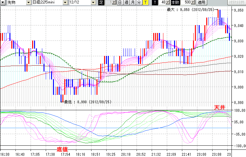The width and height of the screenshot is (246, 157).
Task: Click the T period field showing 48
Action: pyautogui.click(x=163, y=3)
